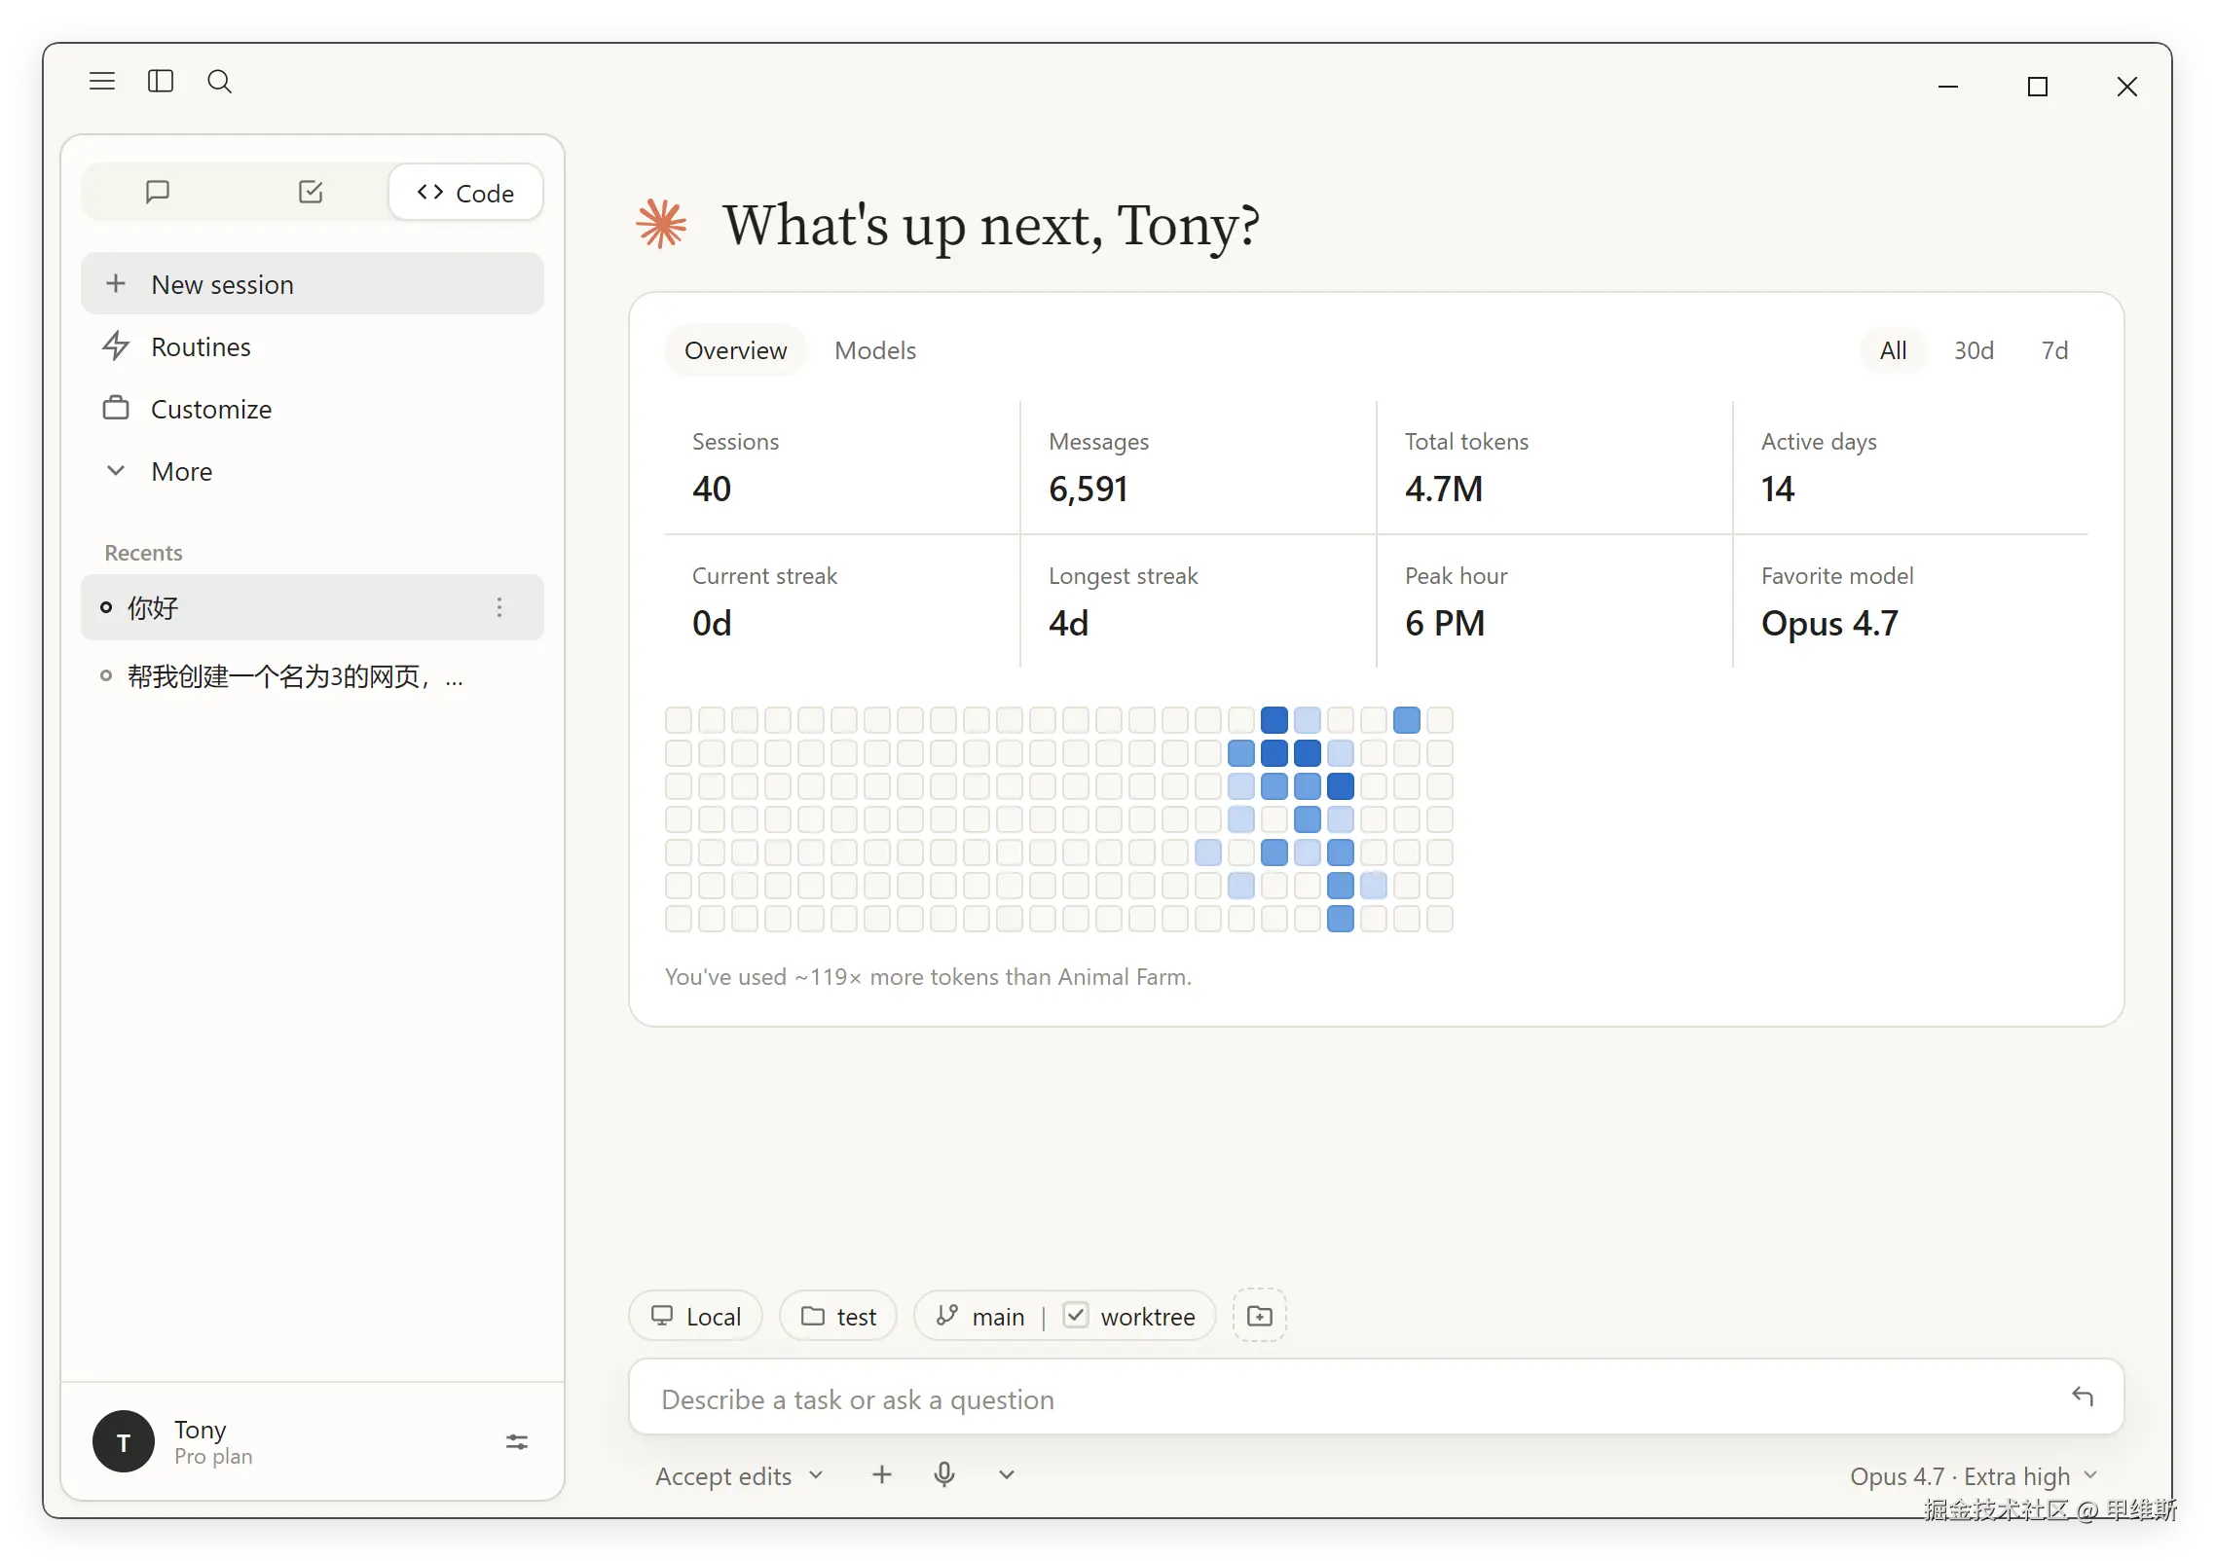Click the microphone voice input icon
2215x1561 pixels.
(x=943, y=1474)
